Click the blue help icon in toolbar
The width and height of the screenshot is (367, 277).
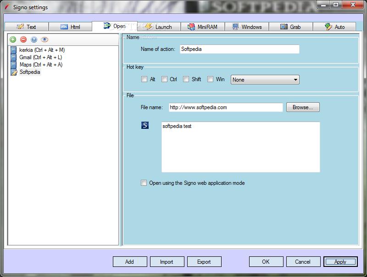(x=34, y=39)
